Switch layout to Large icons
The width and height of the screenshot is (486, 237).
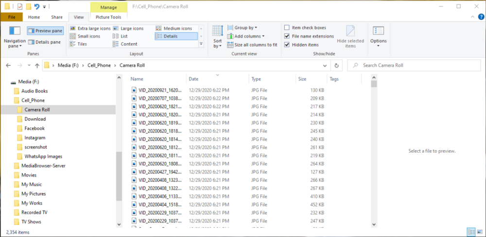click(x=128, y=29)
